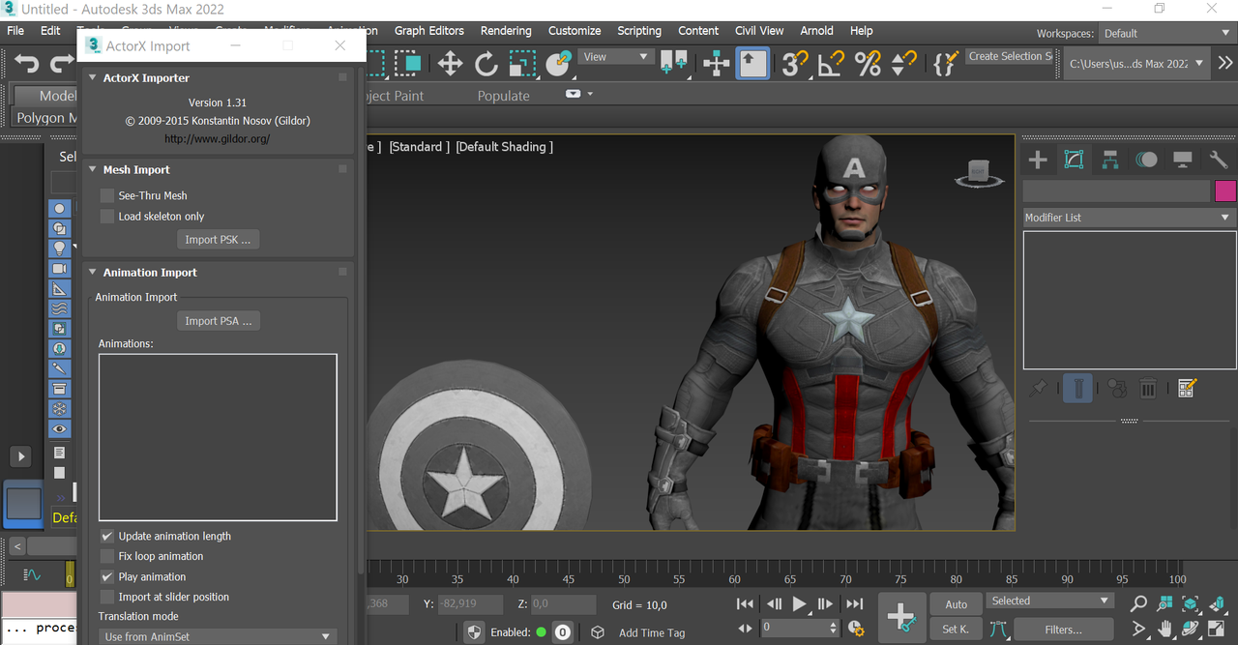Open the Graph Editors menu
The image size is (1238, 645).
pos(429,31)
